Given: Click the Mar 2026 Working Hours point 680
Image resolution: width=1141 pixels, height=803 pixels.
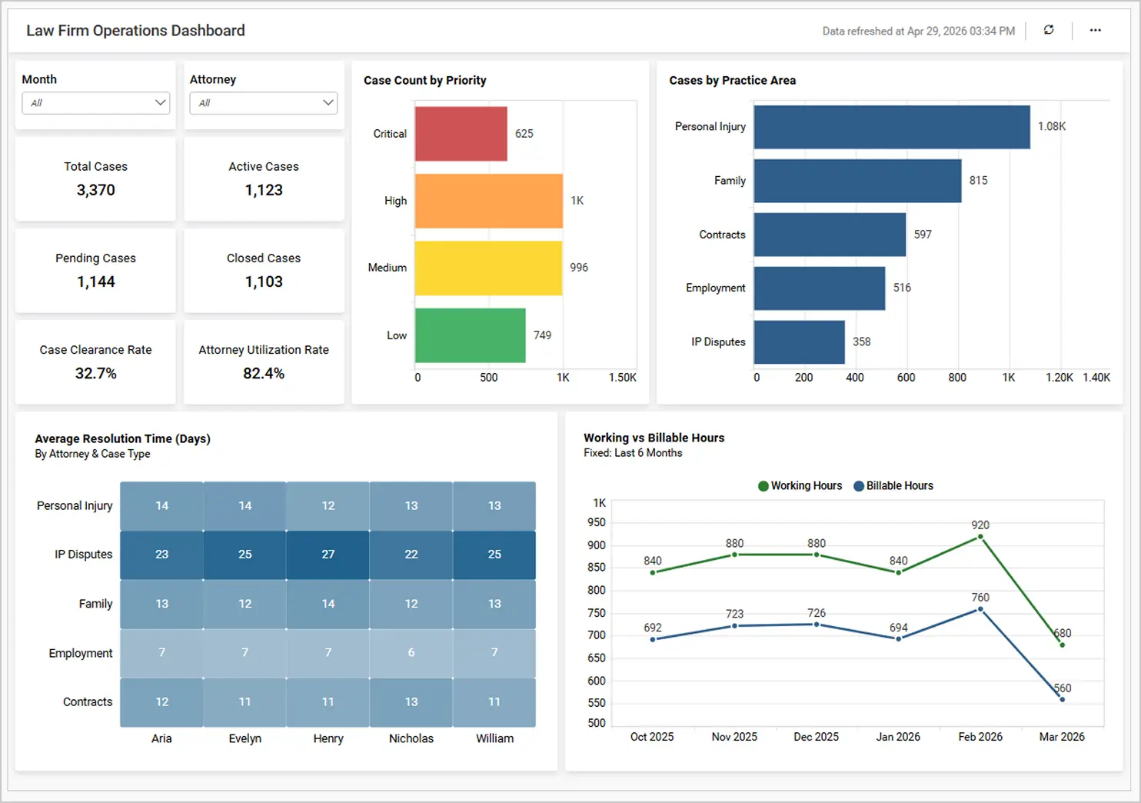Looking at the screenshot, I should pos(1062,645).
